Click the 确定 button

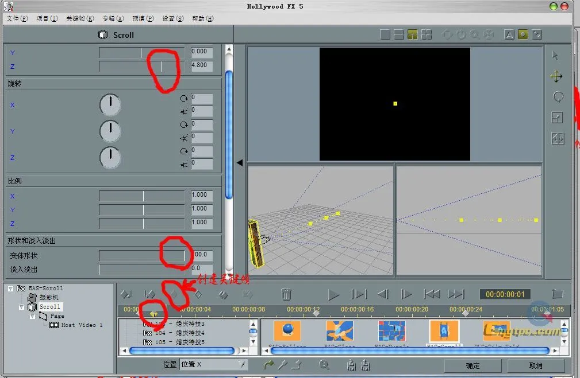(x=473, y=365)
